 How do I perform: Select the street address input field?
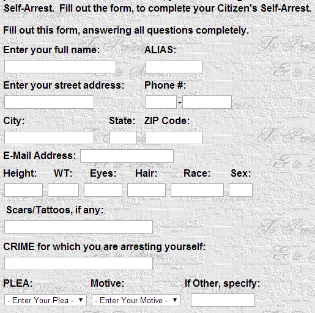pos(49,102)
